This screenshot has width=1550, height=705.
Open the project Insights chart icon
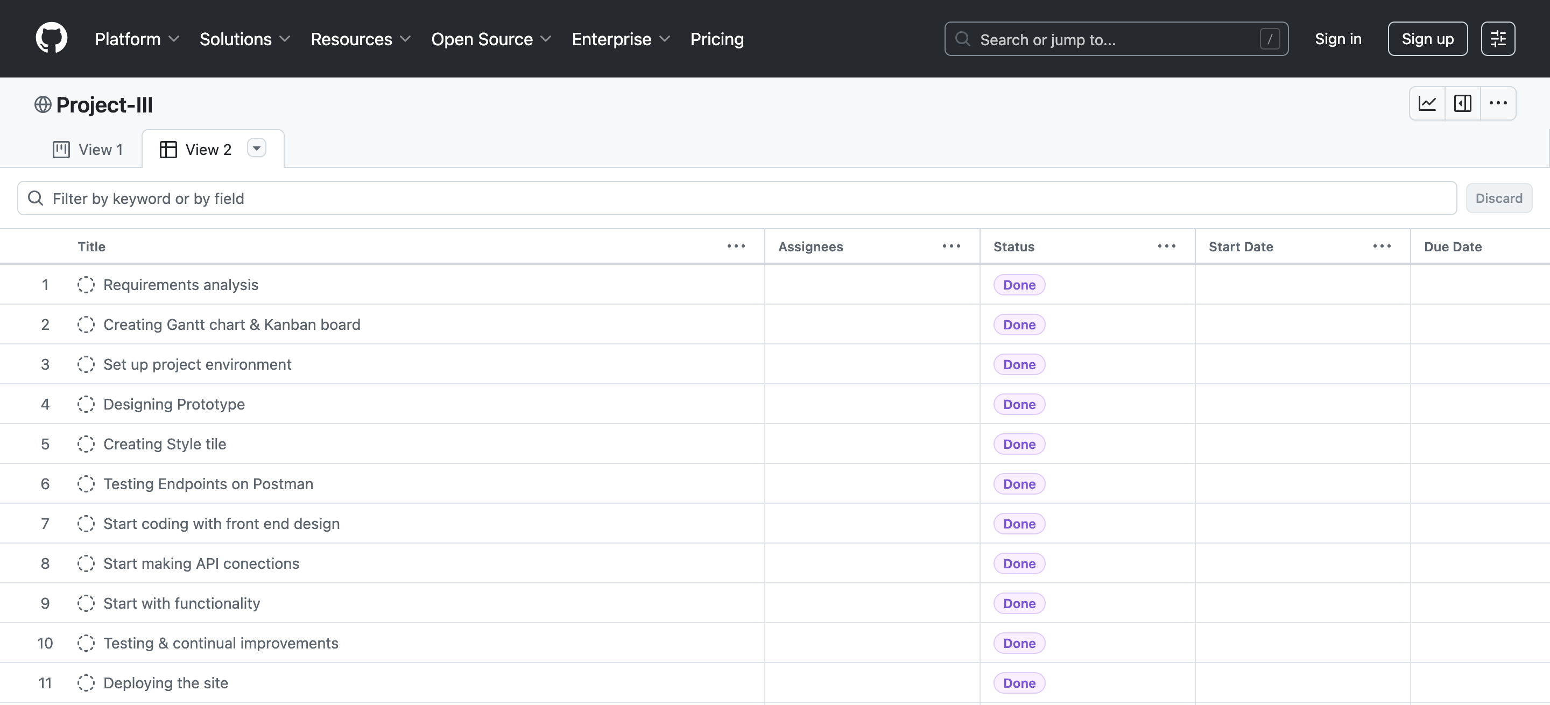point(1427,103)
